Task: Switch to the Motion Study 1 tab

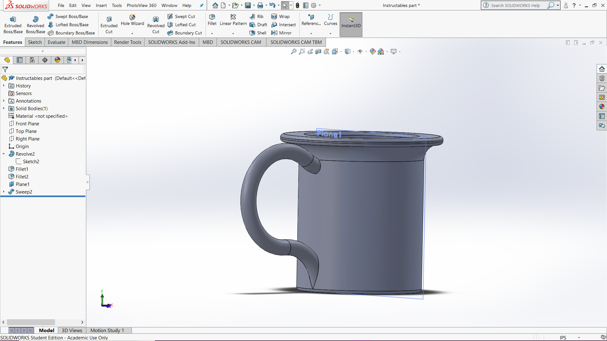Action: [x=107, y=330]
